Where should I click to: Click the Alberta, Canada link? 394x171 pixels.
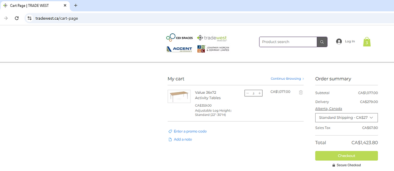click(328, 109)
